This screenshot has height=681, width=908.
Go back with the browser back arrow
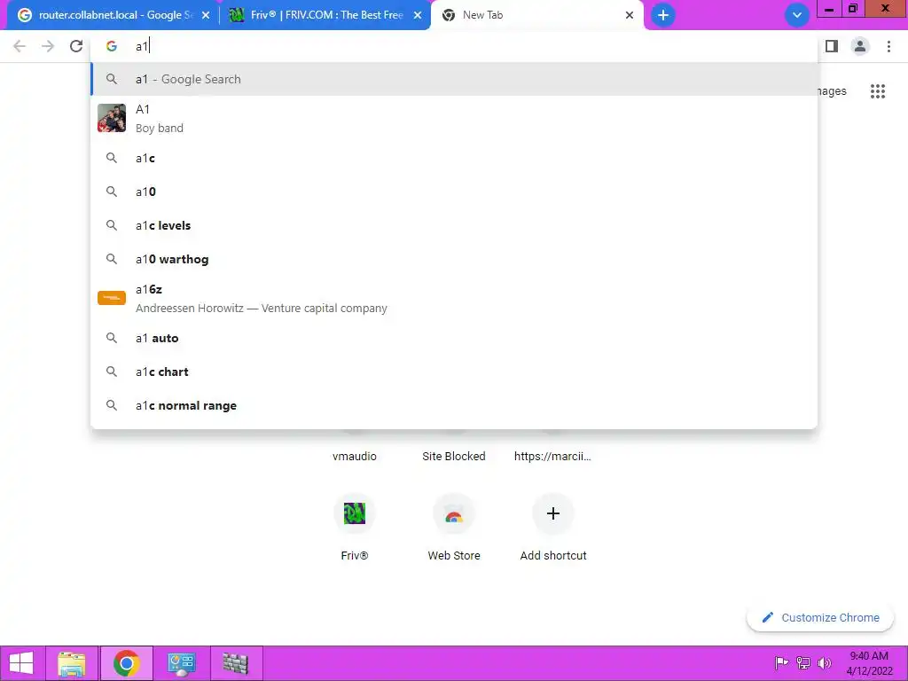[20, 46]
